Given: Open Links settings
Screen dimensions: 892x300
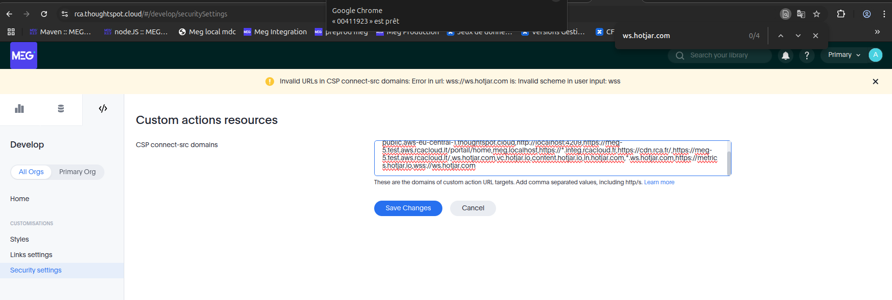Looking at the screenshot, I should (31, 255).
